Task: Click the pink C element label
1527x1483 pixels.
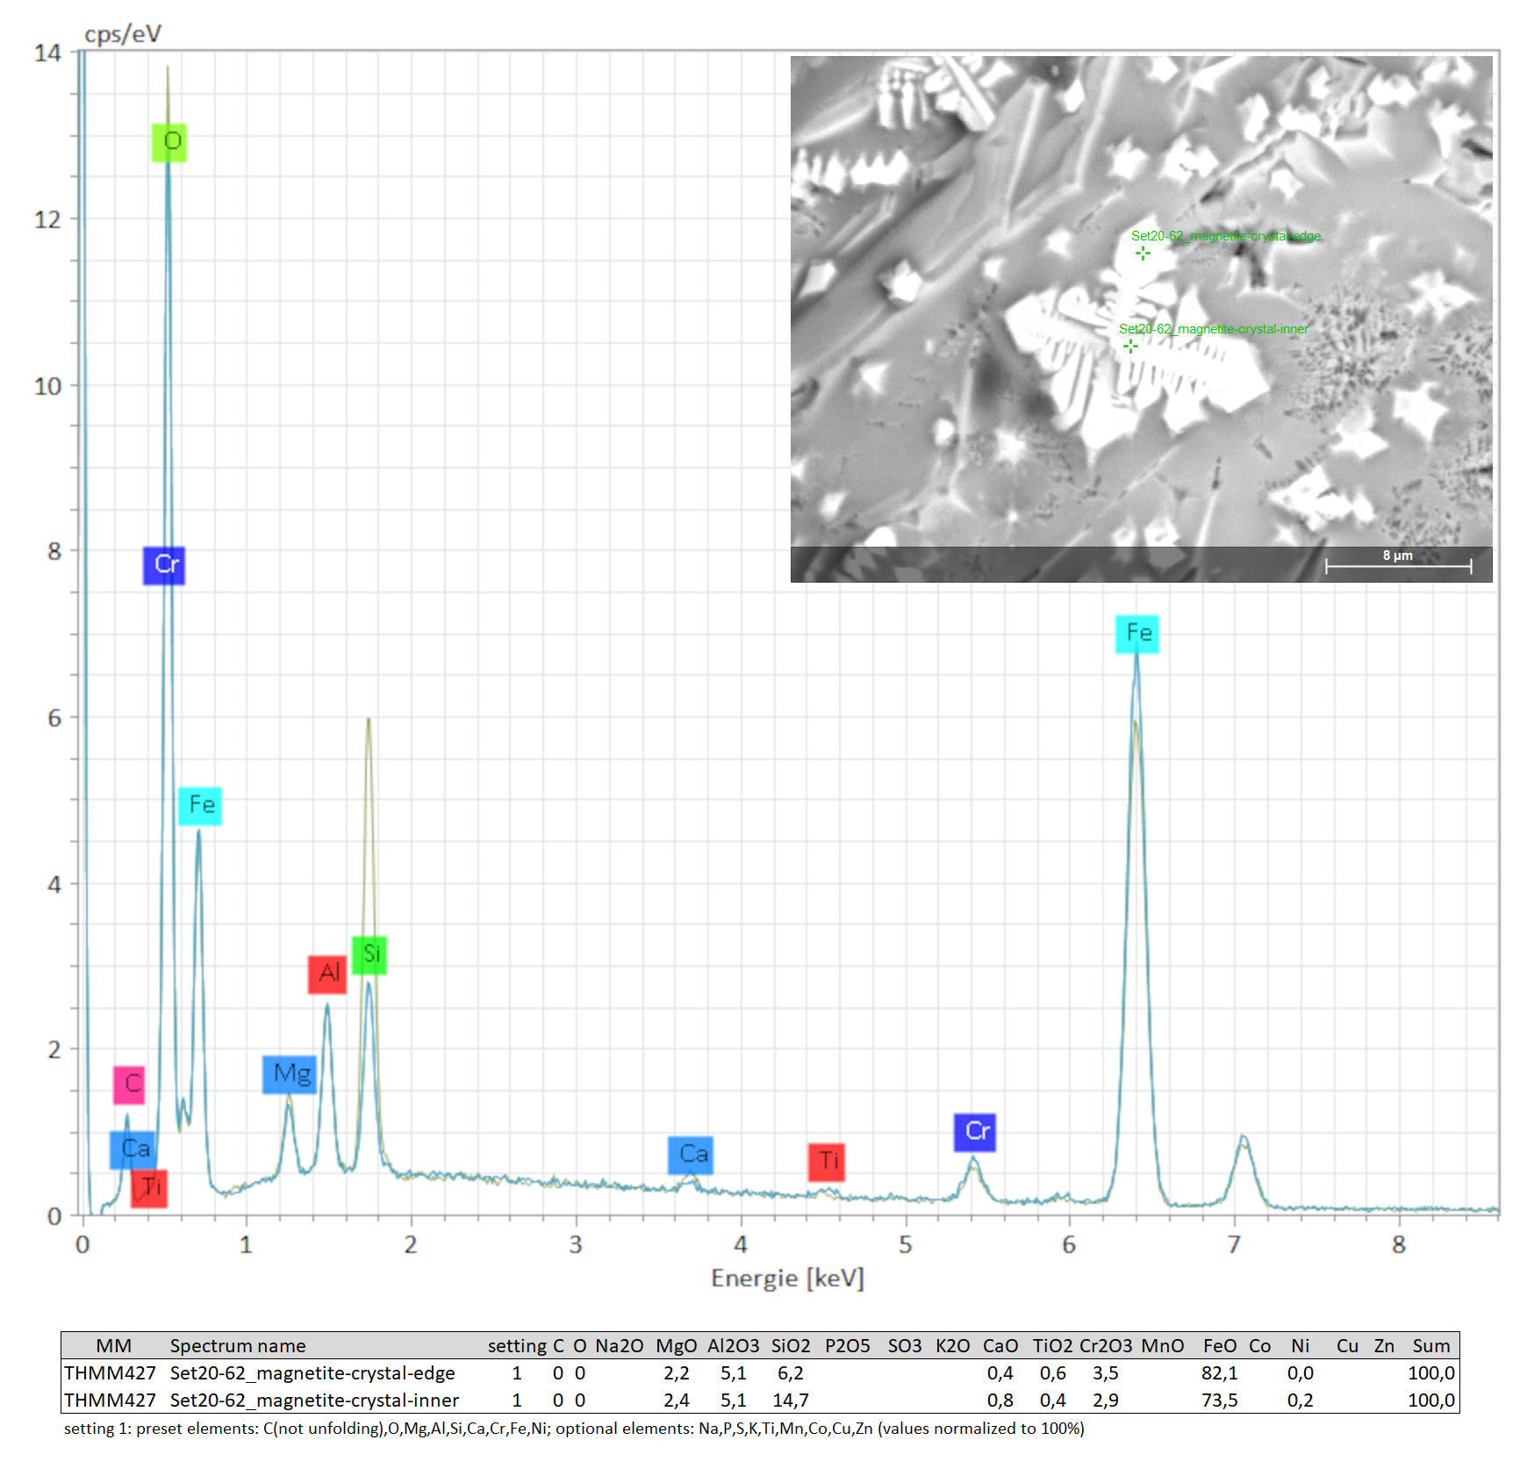Action: (129, 1085)
